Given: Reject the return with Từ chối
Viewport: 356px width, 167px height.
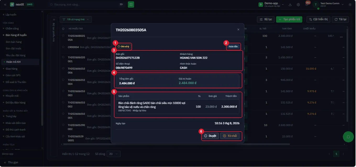Looking at the screenshot, I should point(230,136).
